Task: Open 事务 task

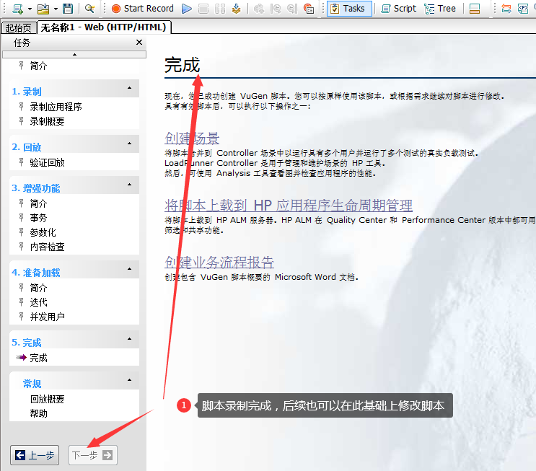Action: 38,218
